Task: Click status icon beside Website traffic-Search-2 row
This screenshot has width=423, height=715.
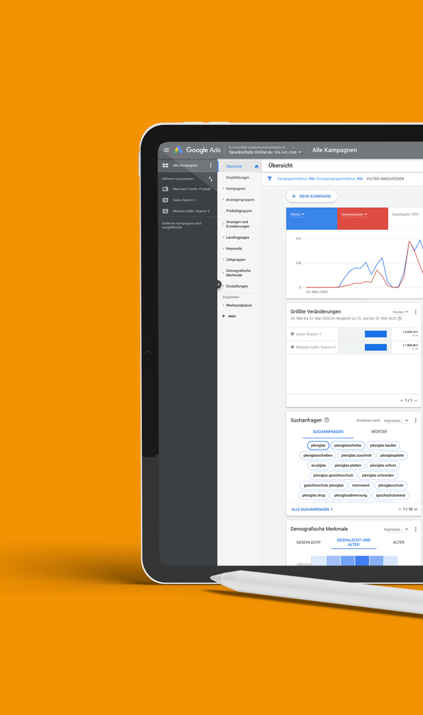Action: 292,347
